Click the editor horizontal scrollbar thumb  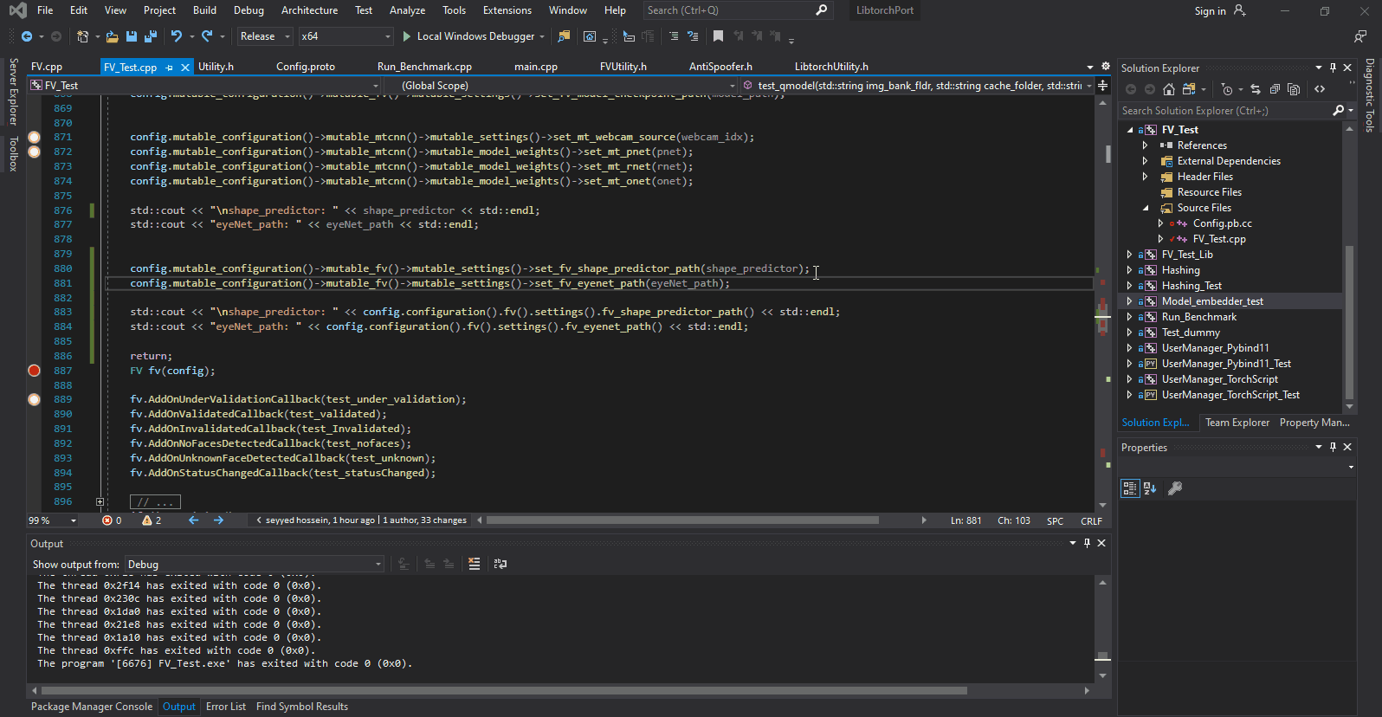pyautogui.click(x=682, y=520)
